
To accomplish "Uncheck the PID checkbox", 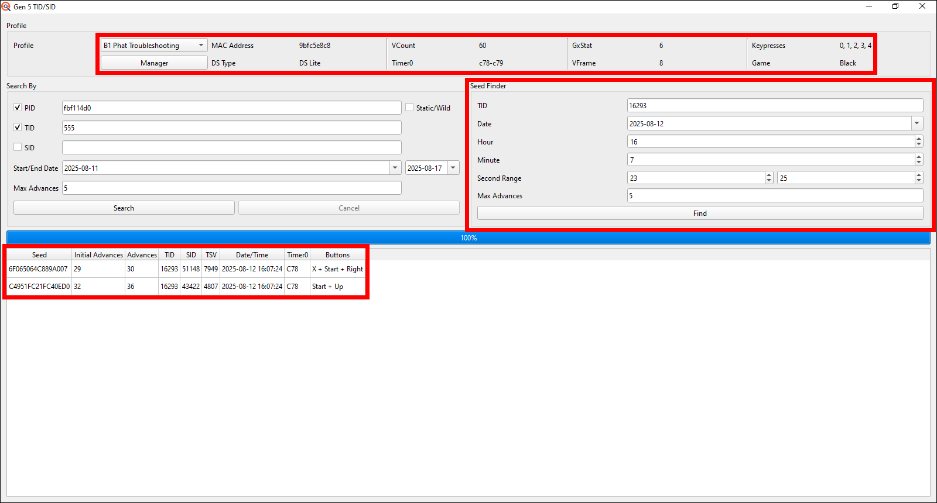I will [18, 108].
